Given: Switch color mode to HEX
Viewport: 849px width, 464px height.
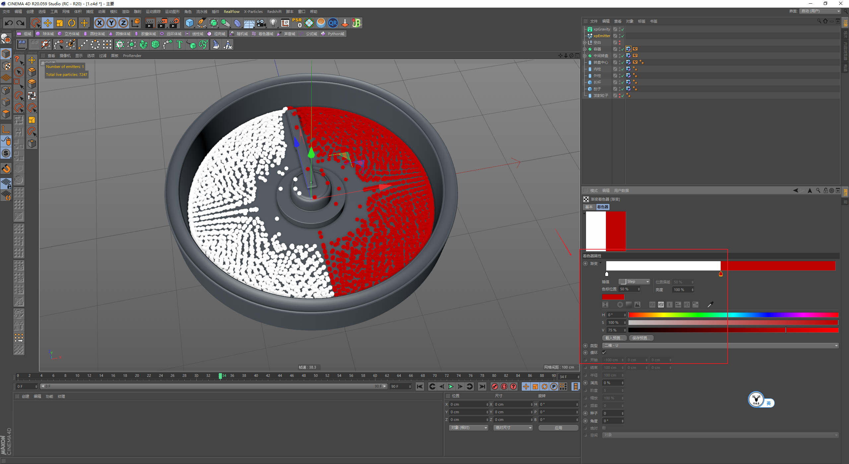Looking at the screenshot, I should (x=686, y=305).
